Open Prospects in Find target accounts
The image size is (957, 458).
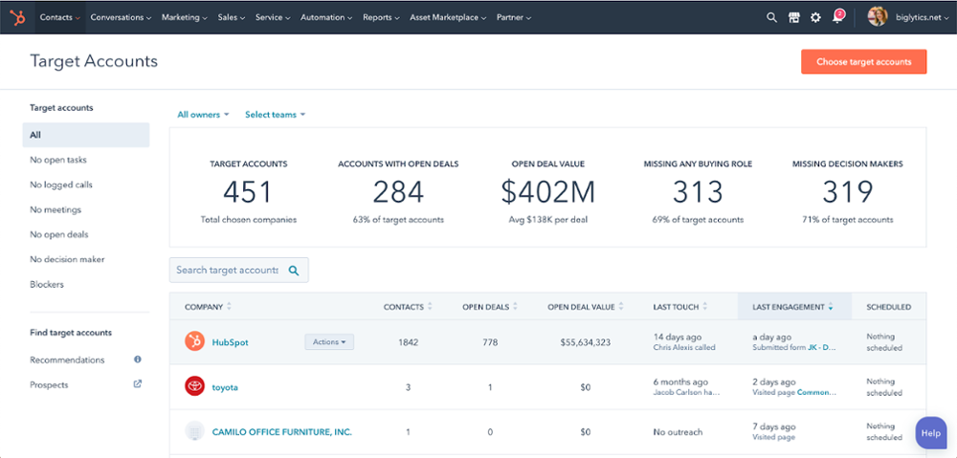tap(49, 384)
